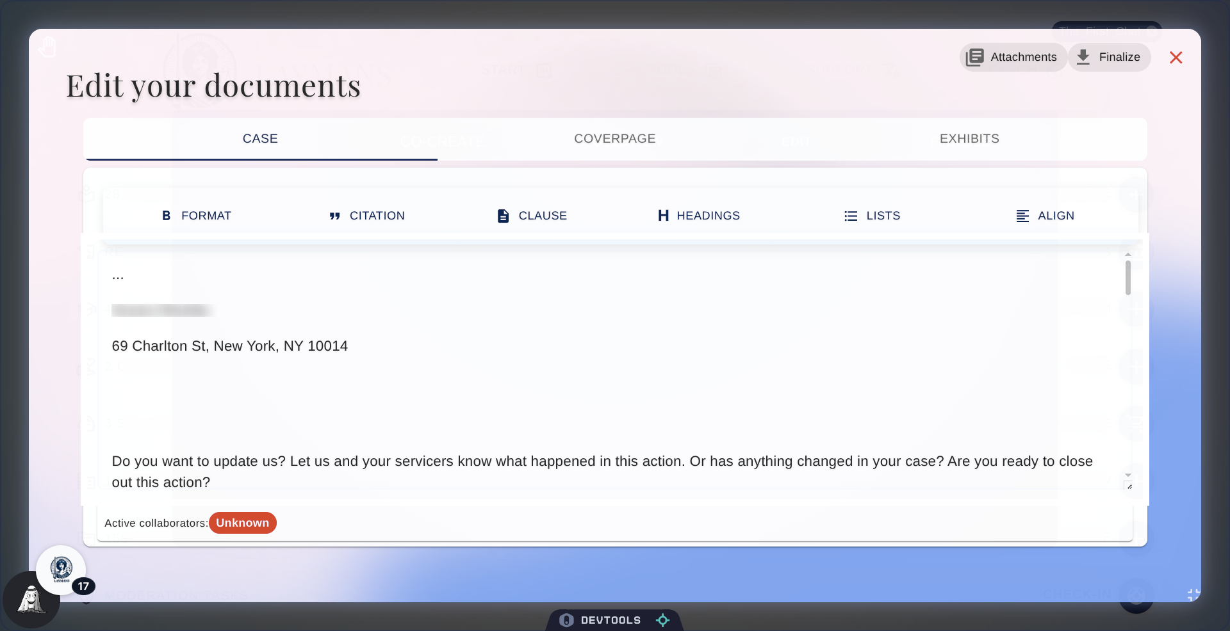Open the EXHIBITS tab
The image size is (1230, 631).
pos(969,138)
